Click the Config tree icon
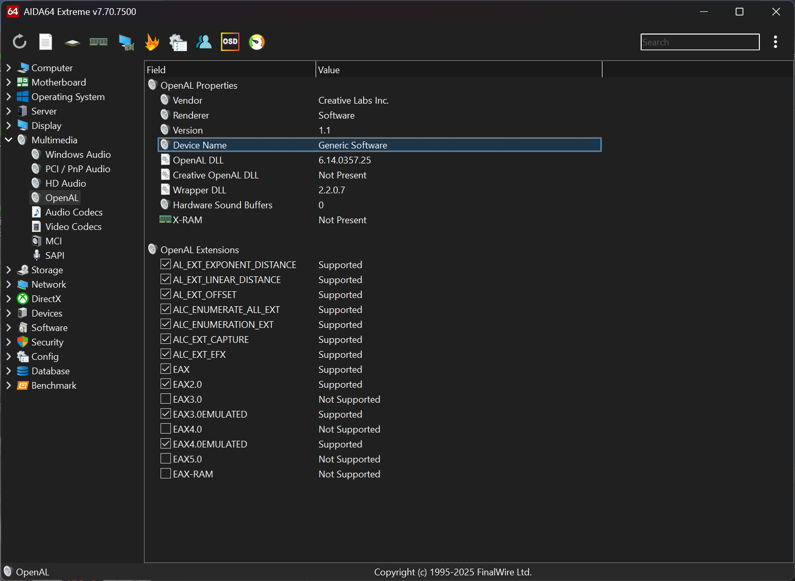 point(23,356)
